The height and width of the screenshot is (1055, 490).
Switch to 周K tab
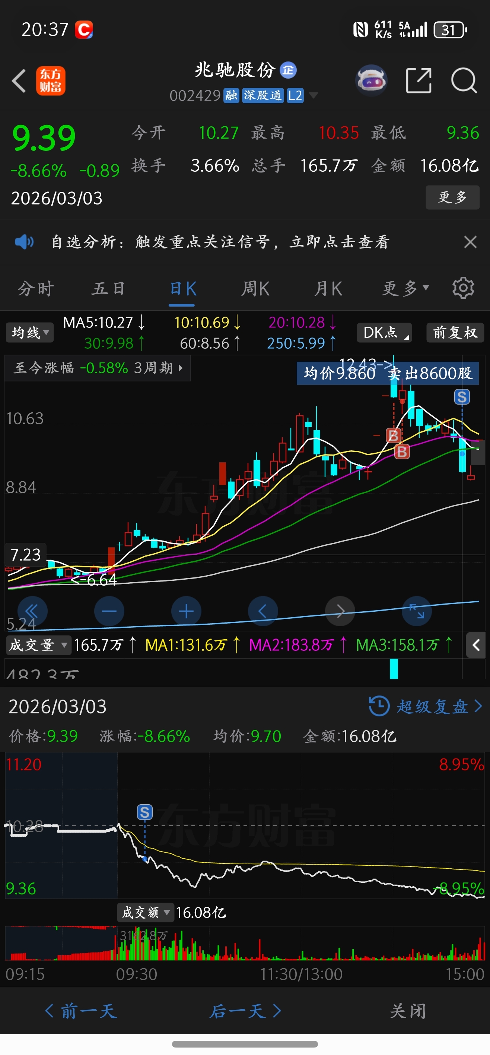(255, 288)
